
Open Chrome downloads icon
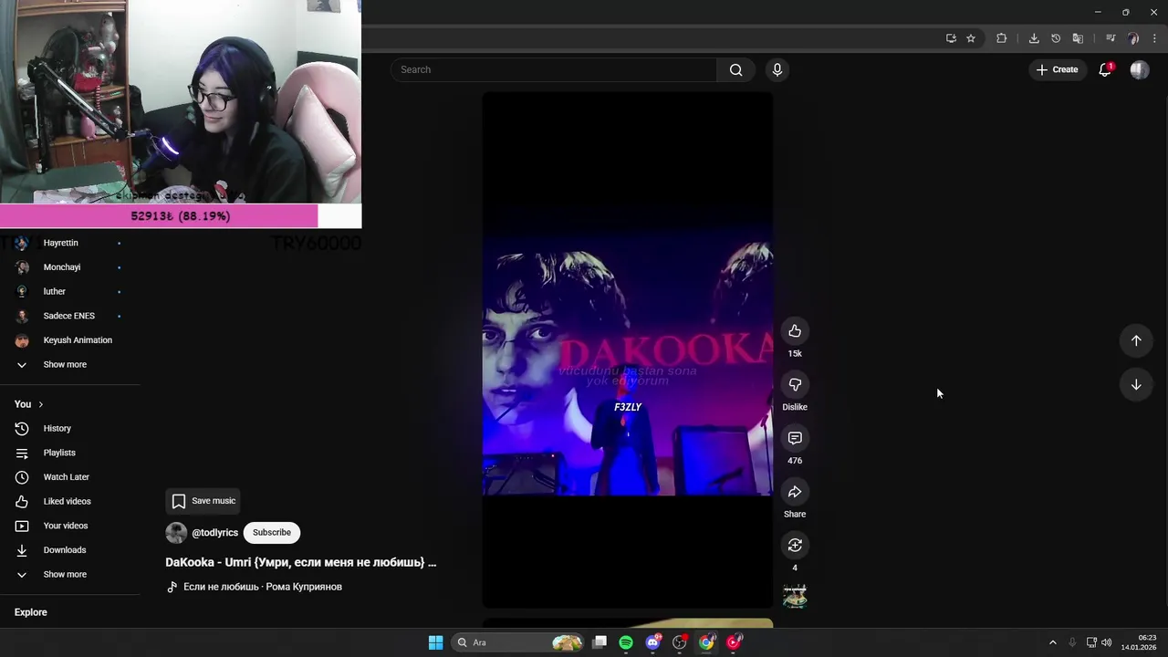coord(1034,38)
